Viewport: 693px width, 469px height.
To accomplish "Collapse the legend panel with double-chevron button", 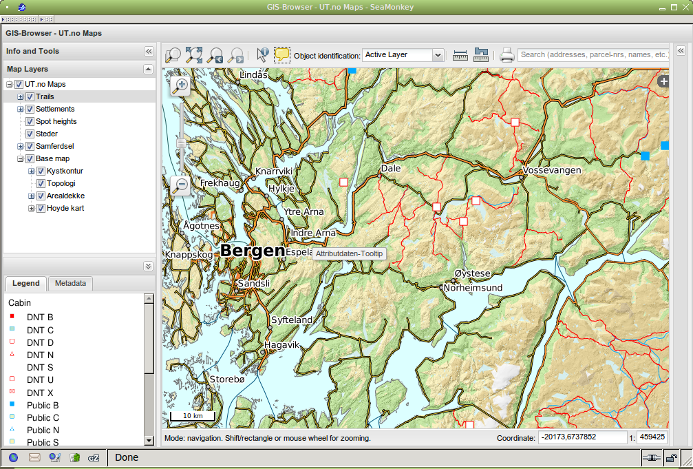I will [149, 266].
